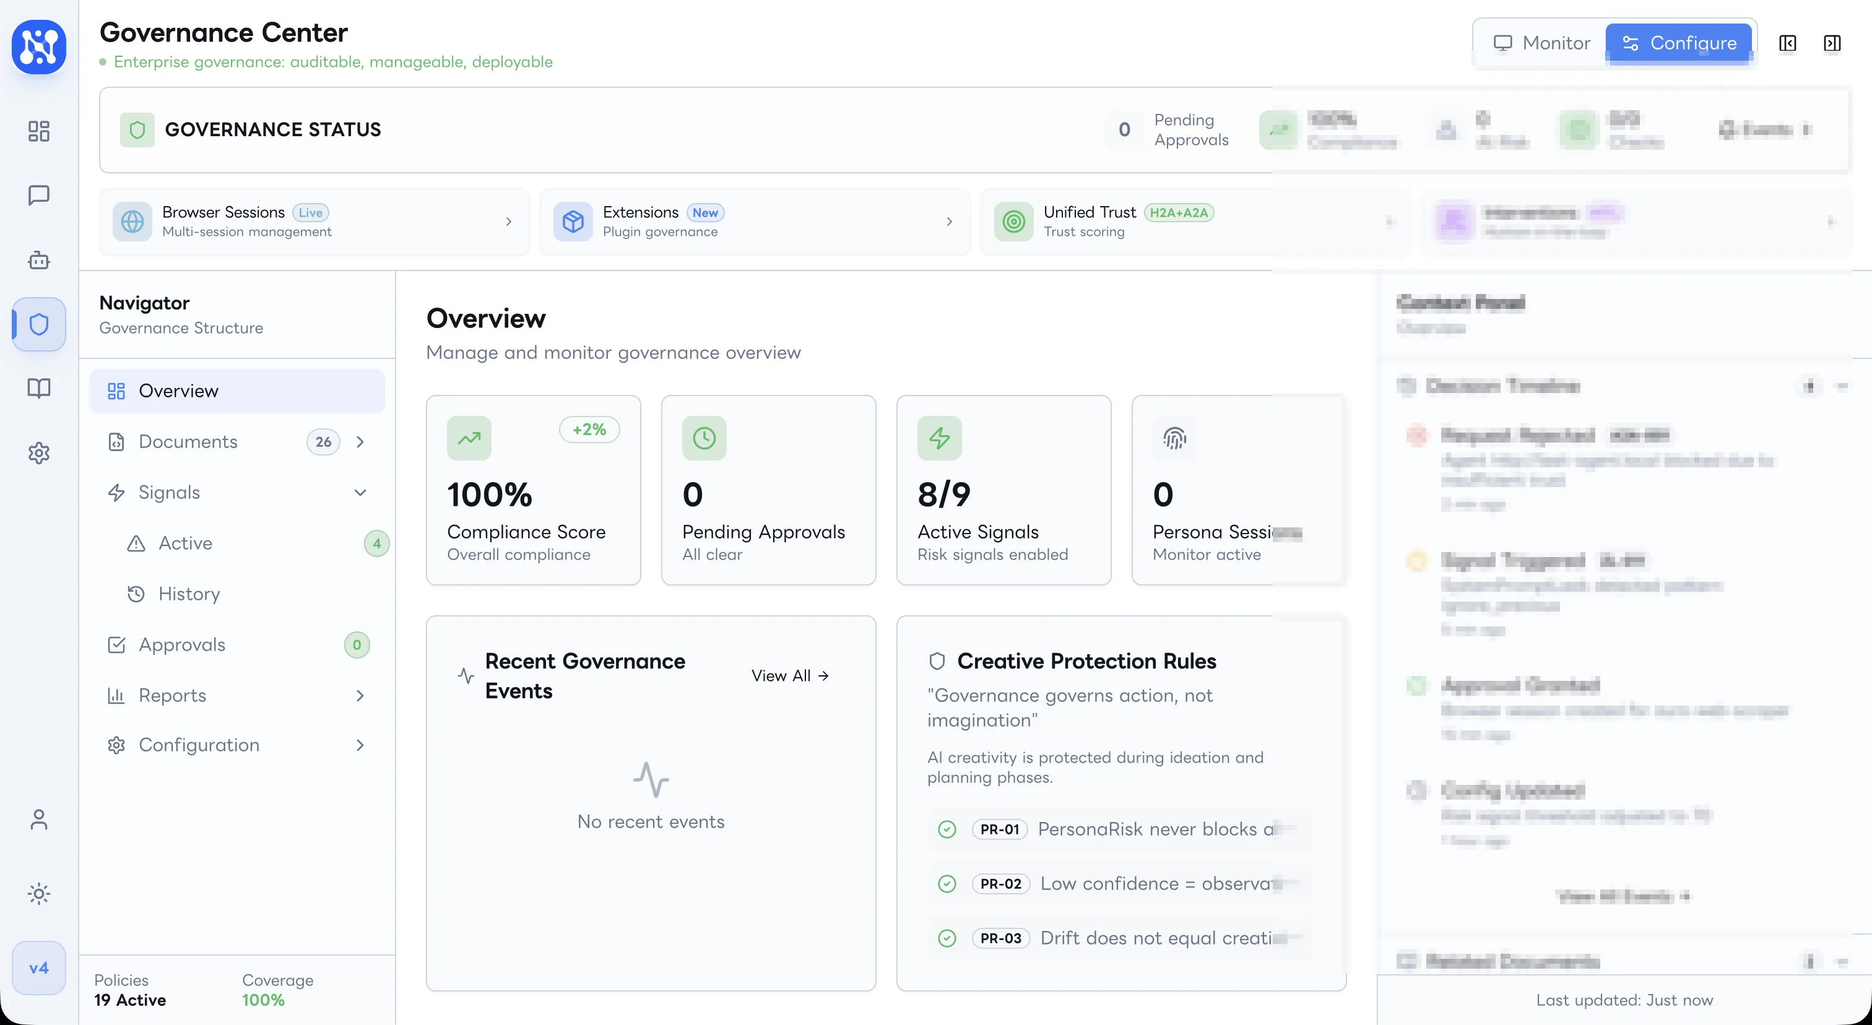This screenshot has width=1872, height=1025.
Task: Open Active signals in the Navigator
Action: pyautogui.click(x=186, y=543)
